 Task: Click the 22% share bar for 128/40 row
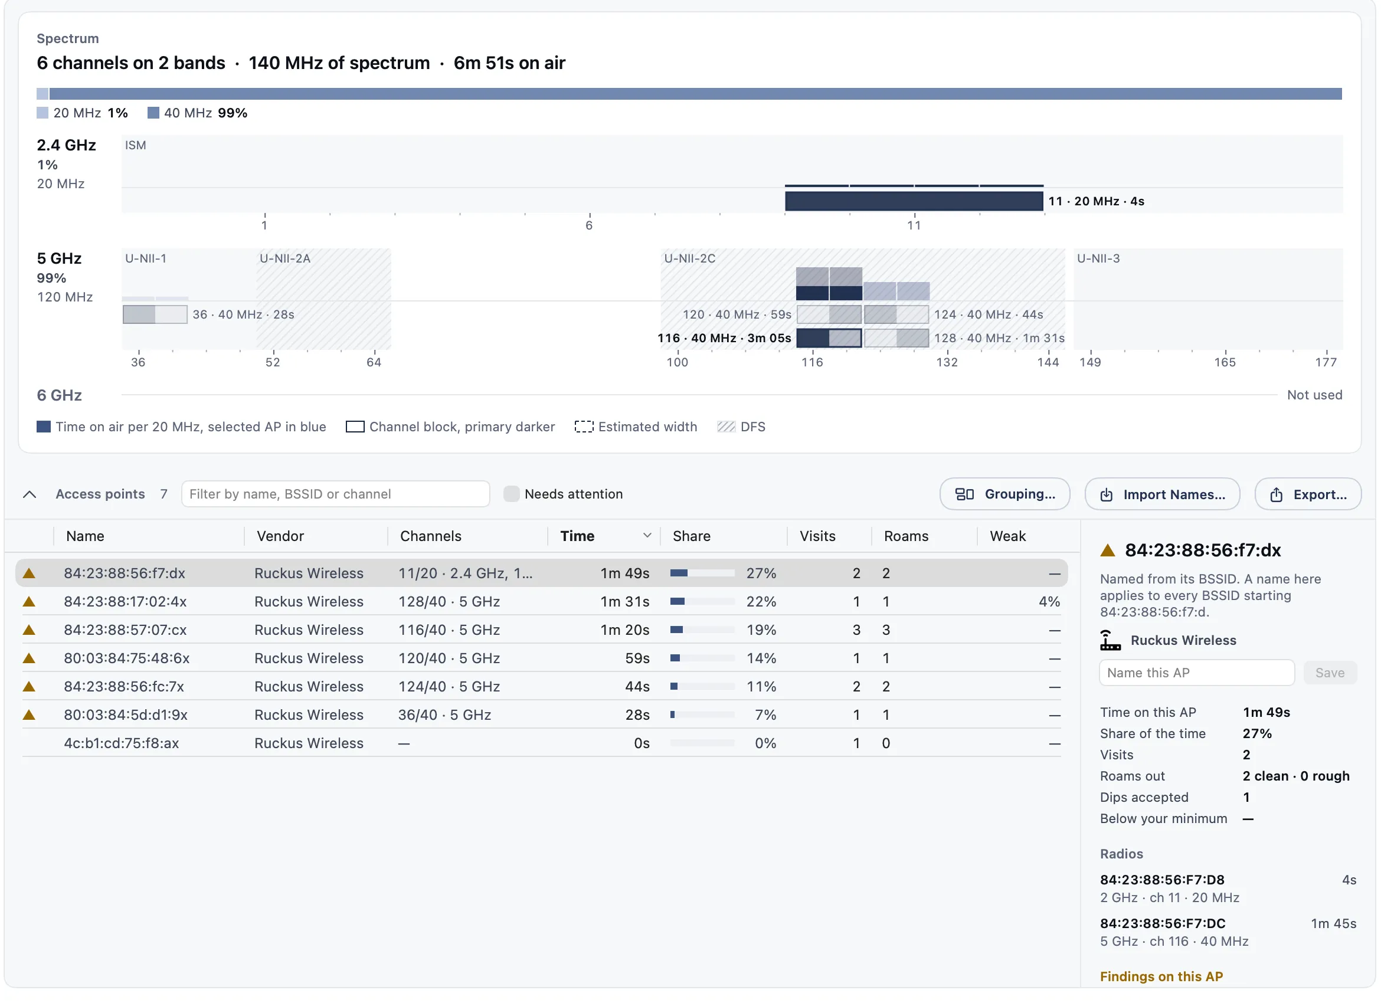pyautogui.click(x=702, y=602)
